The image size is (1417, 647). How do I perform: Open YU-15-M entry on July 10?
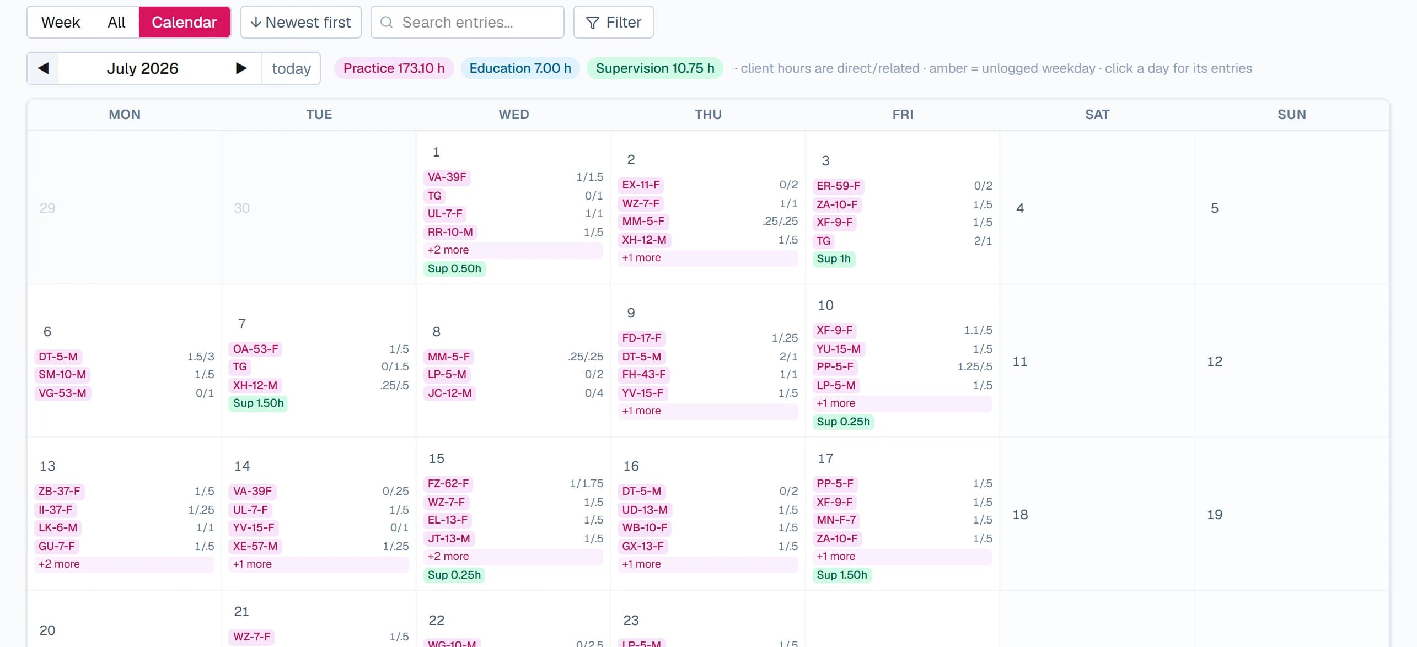(839, 349)
